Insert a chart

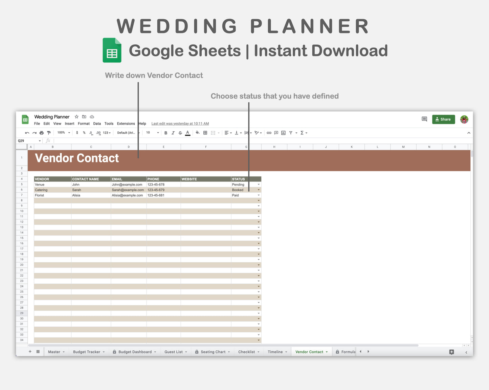(283, 133)
